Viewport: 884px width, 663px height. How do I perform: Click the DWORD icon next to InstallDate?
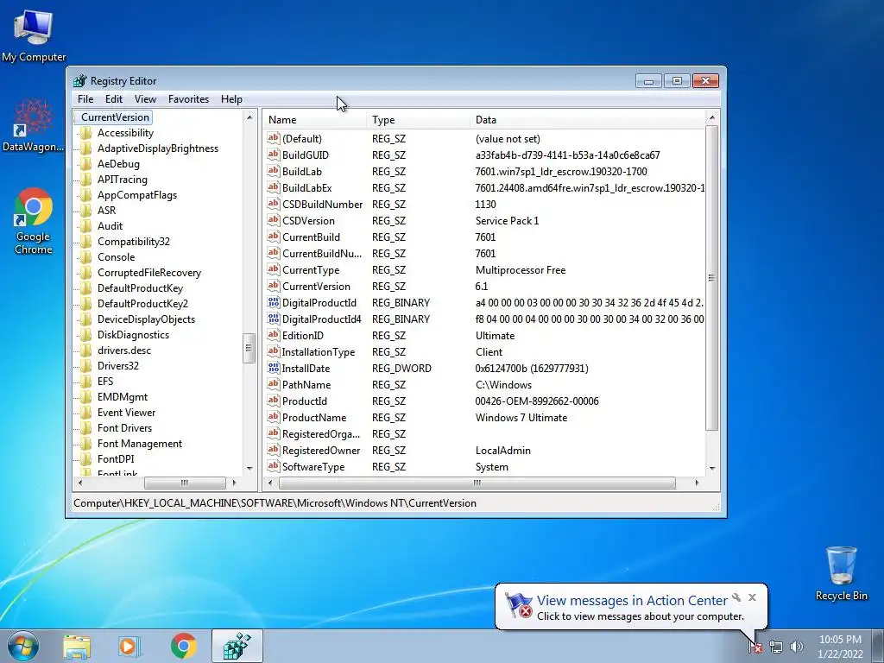click(x=274, y=368)
